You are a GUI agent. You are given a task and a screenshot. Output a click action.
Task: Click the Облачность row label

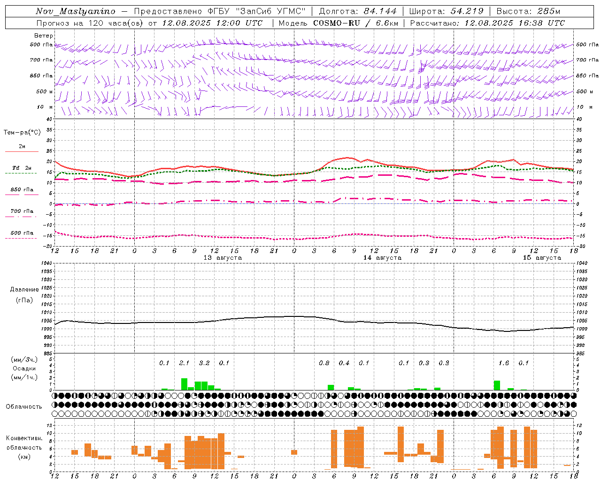24,407
